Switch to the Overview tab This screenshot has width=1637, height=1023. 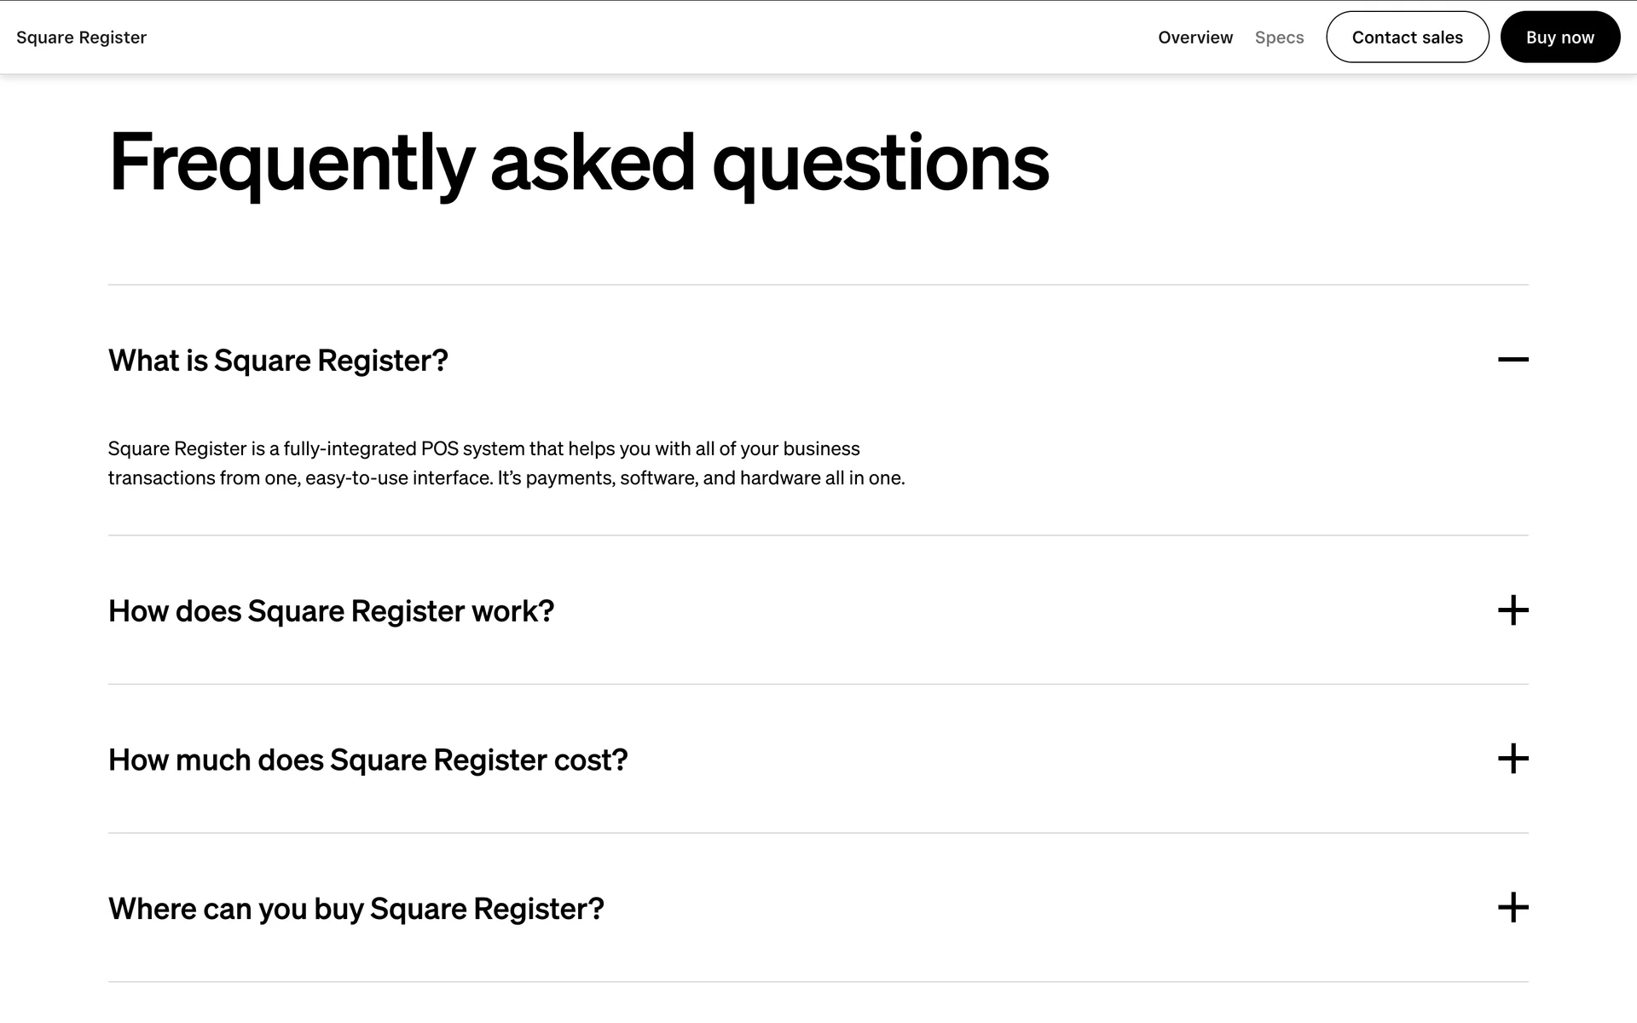coord(1194,38)
